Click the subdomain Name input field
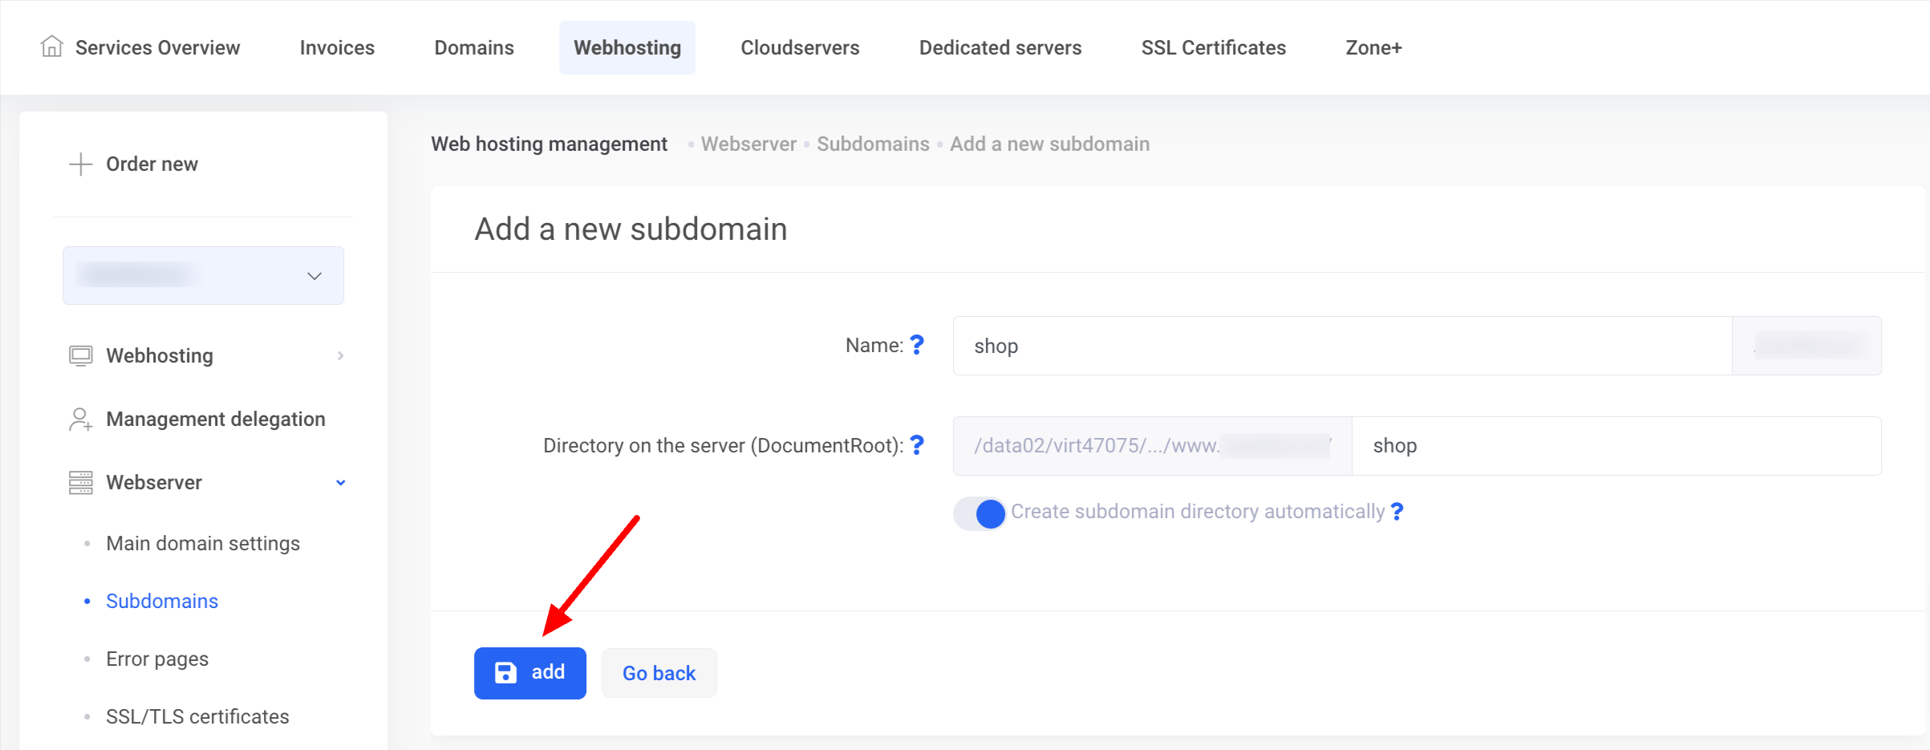Image resolution: width=1930 pixels, height=750 pixels. [x=1341, y=346]
